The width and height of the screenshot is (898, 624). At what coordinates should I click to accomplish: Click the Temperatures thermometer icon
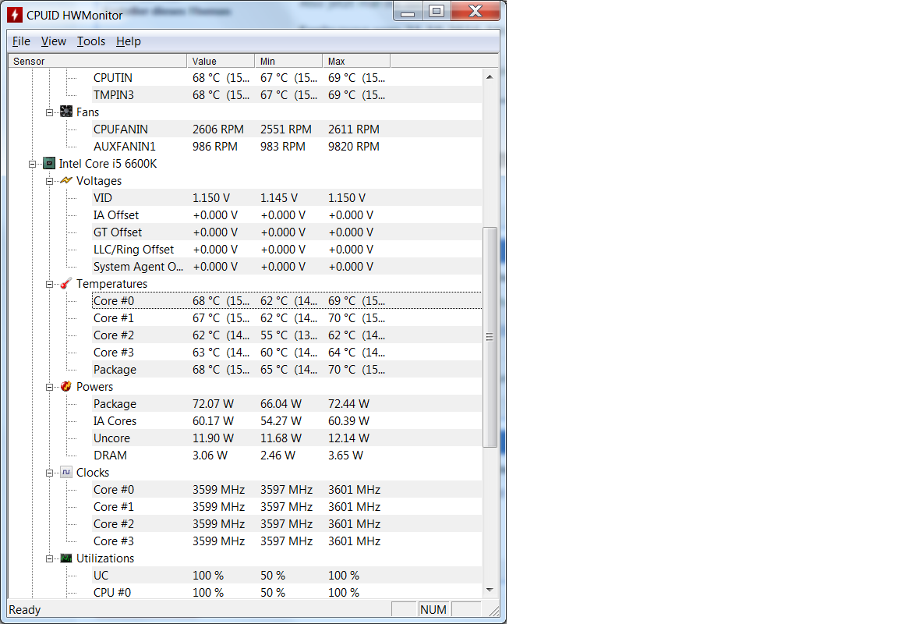tap(66, 284)
